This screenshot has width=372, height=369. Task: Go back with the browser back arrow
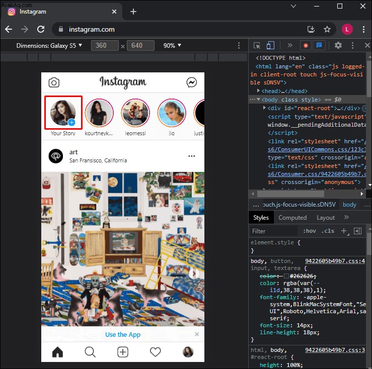click(x=9, y=29)
